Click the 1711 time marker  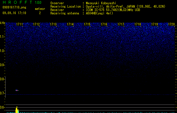19,24
